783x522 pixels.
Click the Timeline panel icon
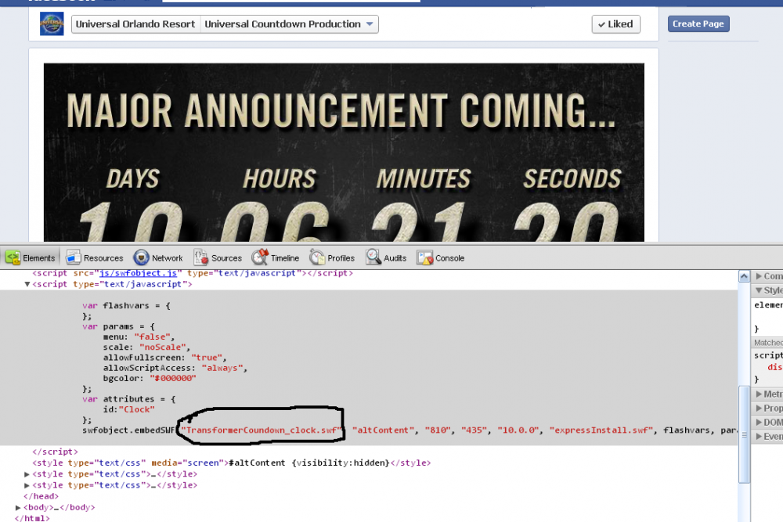(260, 257)
